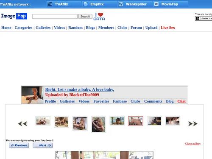The image size is (212, 159).
Task: Switch to the uploader's Profile tab
Action: 50,101
